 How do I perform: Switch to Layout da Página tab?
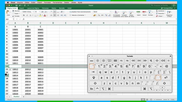(x=33, y=8)
